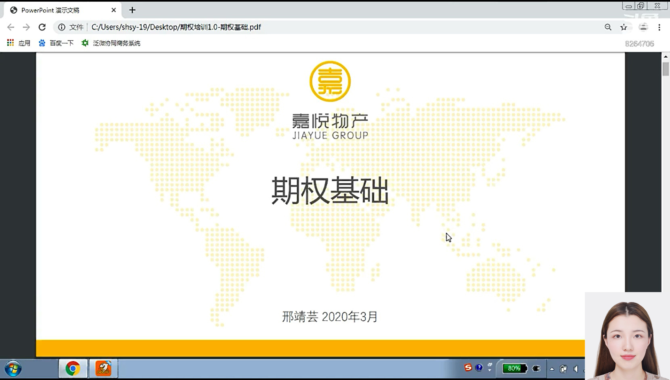Open the 应用 apps bookmark
670x380 pixels.
click(19, 43)
